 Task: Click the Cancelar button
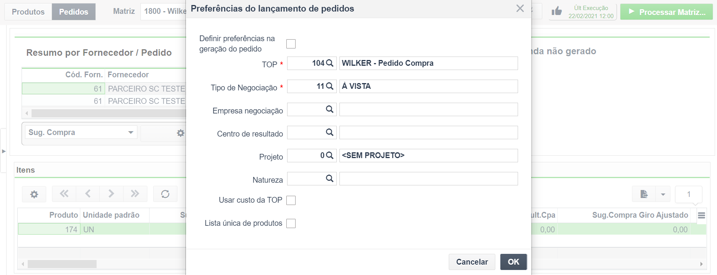pos(472,262)
